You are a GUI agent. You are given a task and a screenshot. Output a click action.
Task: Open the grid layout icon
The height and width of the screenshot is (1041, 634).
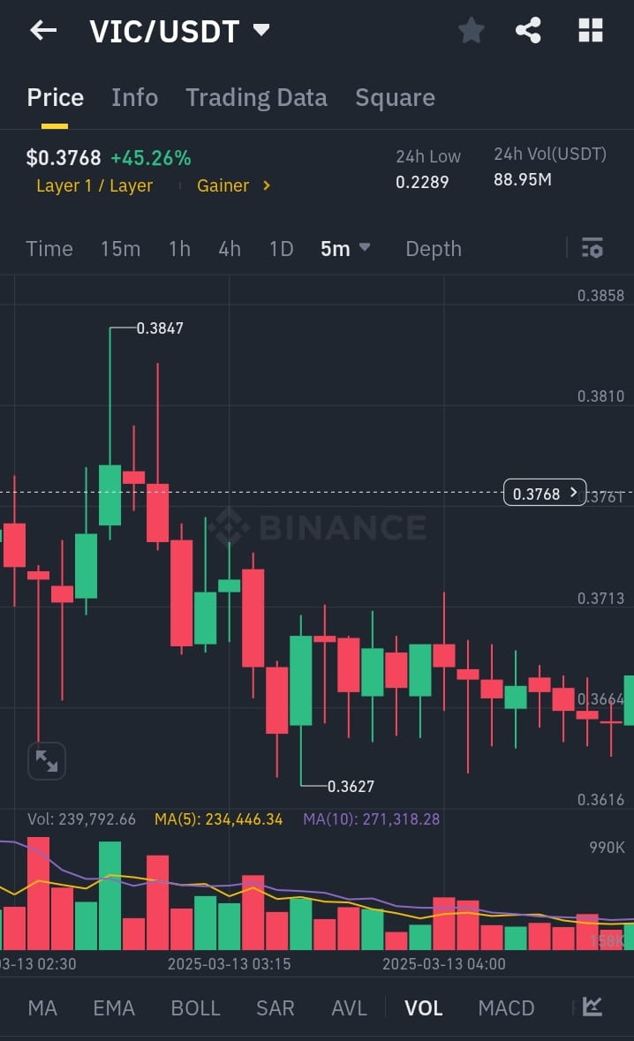[590, 31]
